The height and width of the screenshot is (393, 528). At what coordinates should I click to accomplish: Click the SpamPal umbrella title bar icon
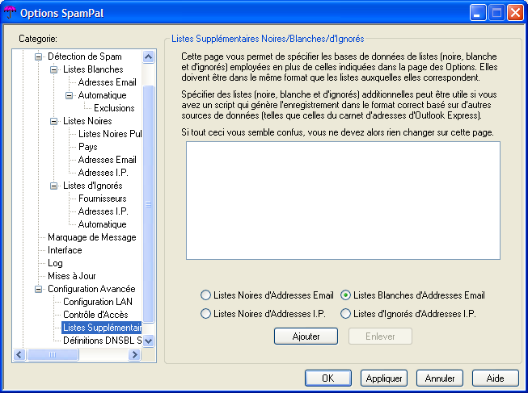pos(10,13)
